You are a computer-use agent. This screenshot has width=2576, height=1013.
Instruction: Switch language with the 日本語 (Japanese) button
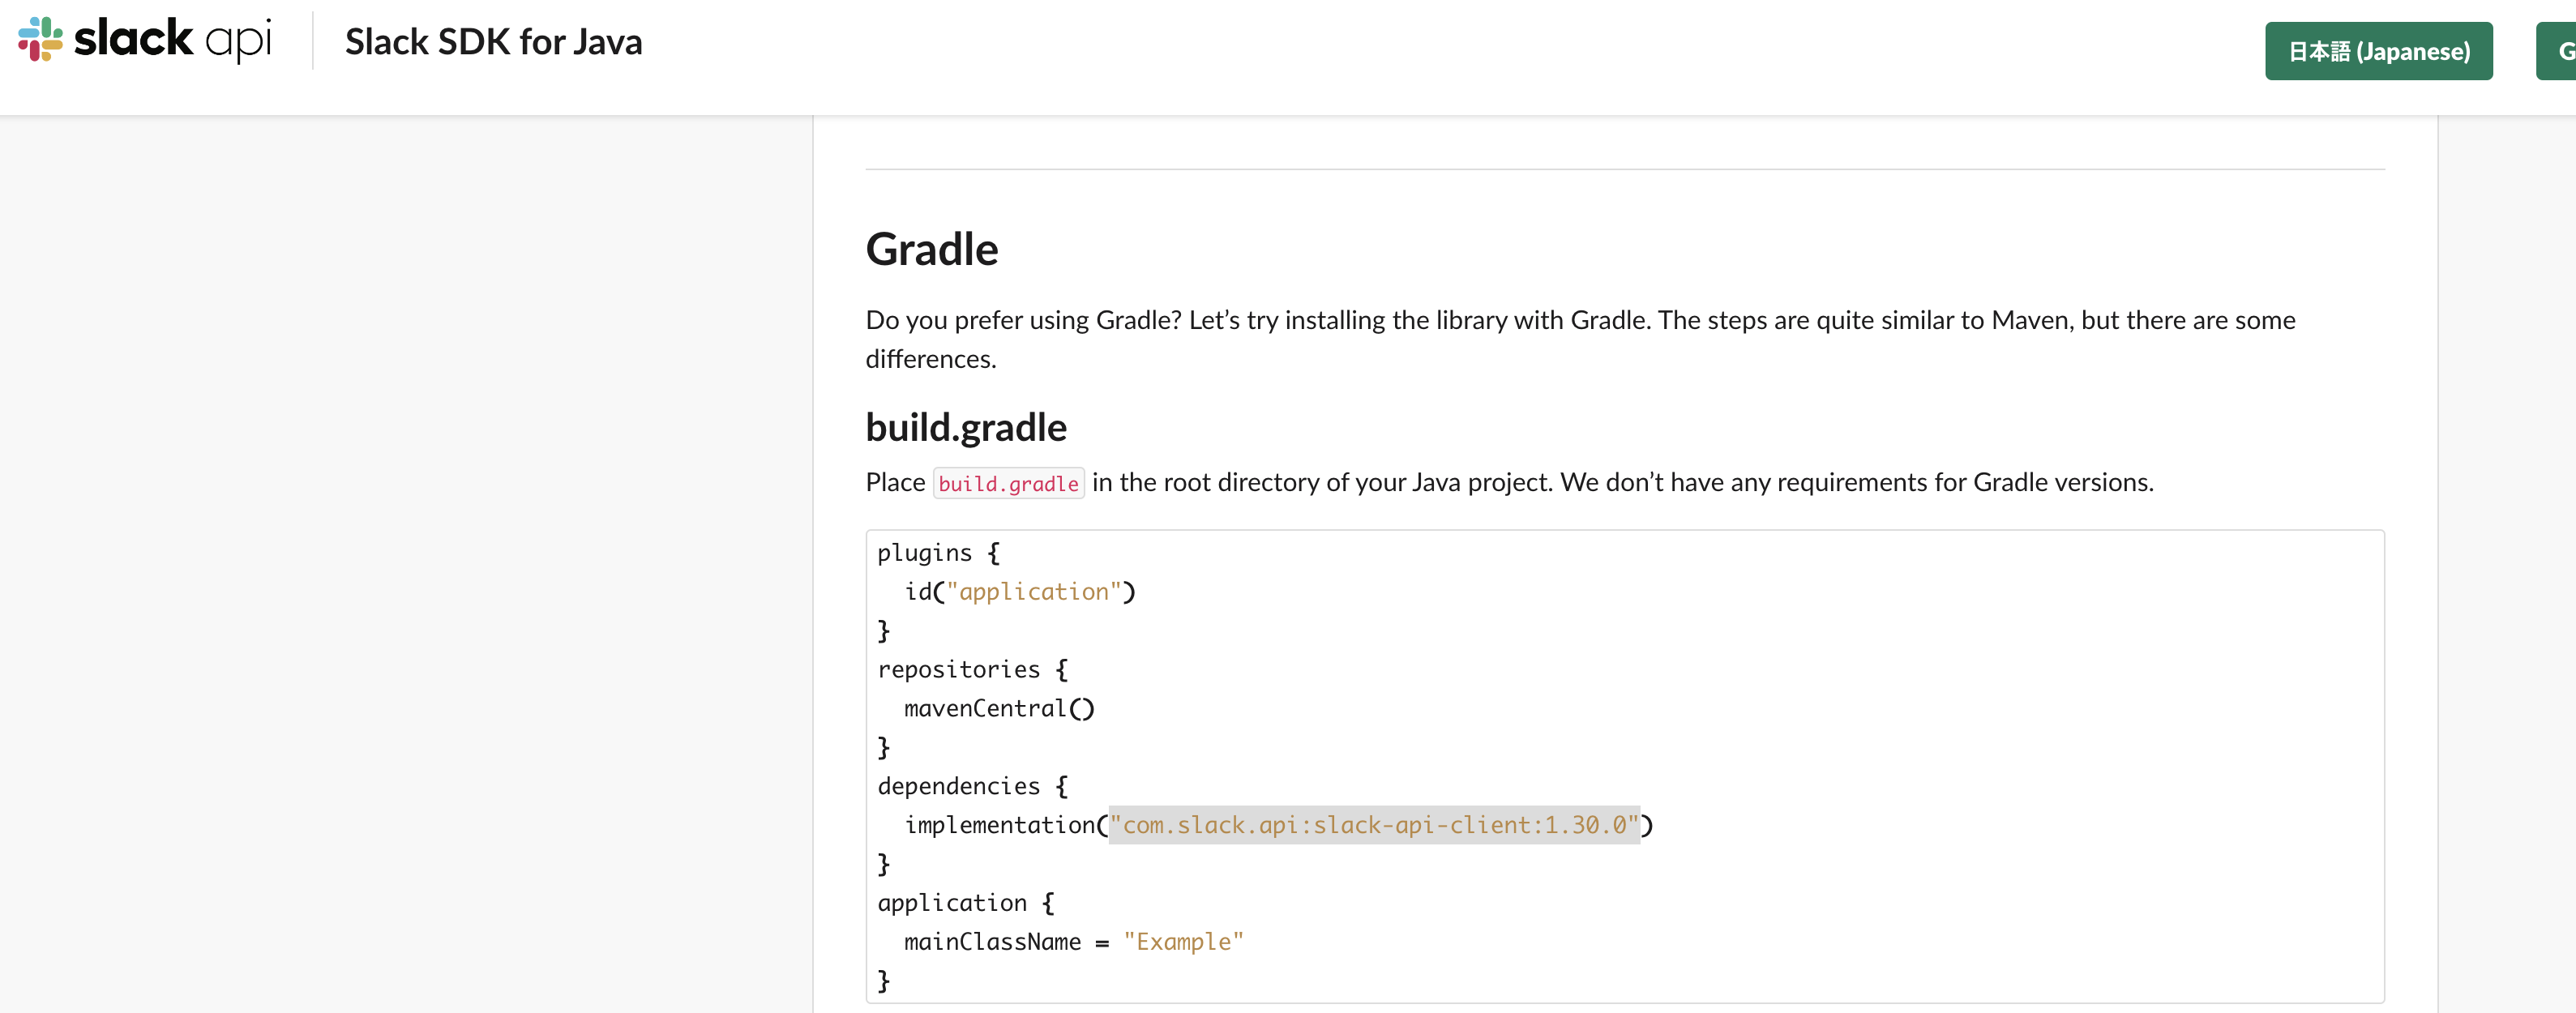pyautogui.click(x=2378, y=51)
